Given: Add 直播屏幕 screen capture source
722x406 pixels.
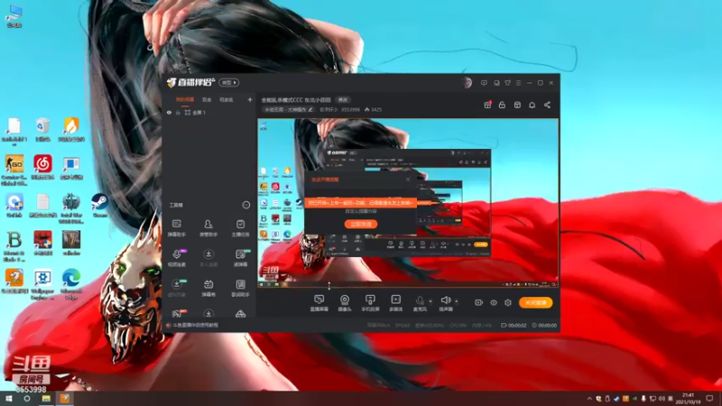Looking at the screenshot, I should (x=319, y=303).
